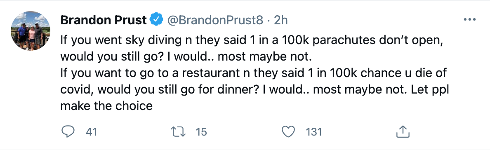Image resolution: width=490 pixels, height=150 pixels.
Task: Click the line starting 'If you went sky diving'
Action: pos(252,41)
